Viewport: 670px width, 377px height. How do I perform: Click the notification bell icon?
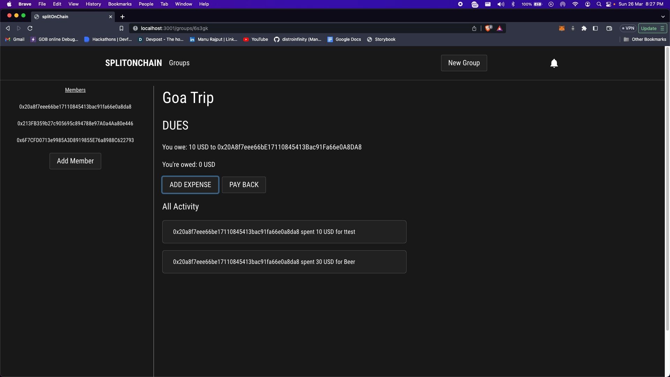point(554,63)
